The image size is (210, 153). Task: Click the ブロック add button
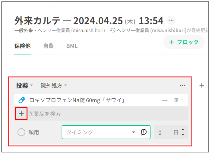pos(184,42)
